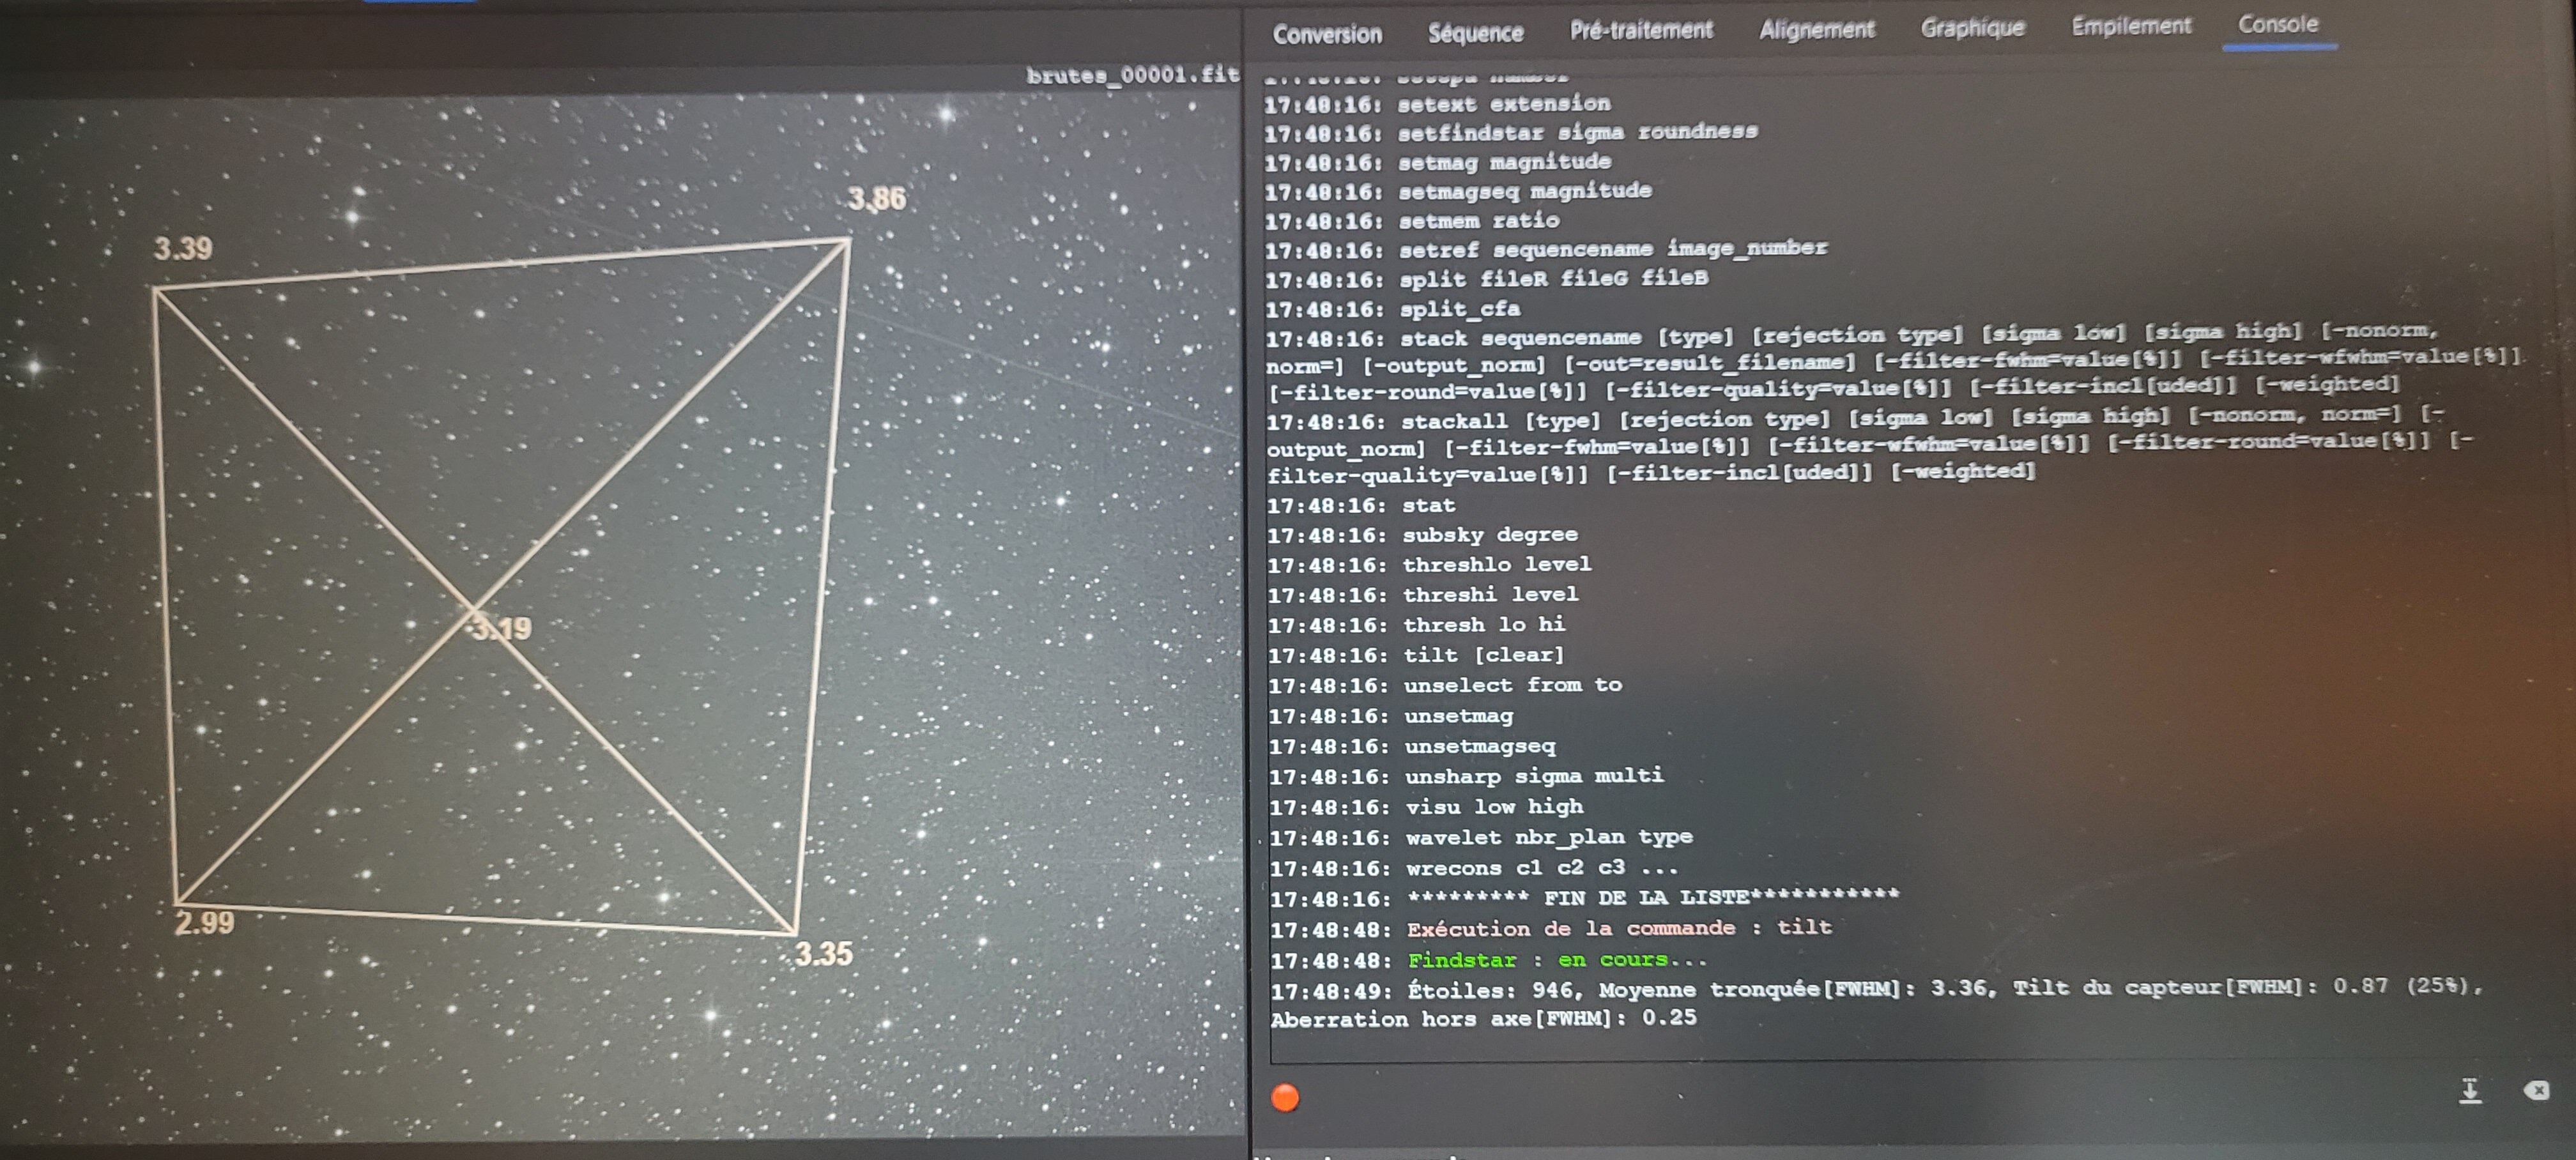The width and height of the screenshot is (2576, 1160).
Task: Click the 3.86 top-right tilt corner label
Action: coord(877,199)
